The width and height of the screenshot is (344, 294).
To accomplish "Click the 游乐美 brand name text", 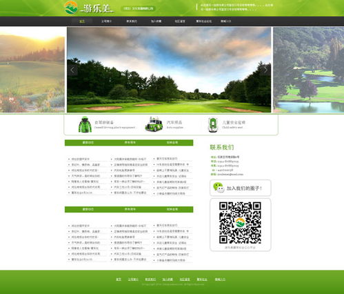I will point(97,8).
